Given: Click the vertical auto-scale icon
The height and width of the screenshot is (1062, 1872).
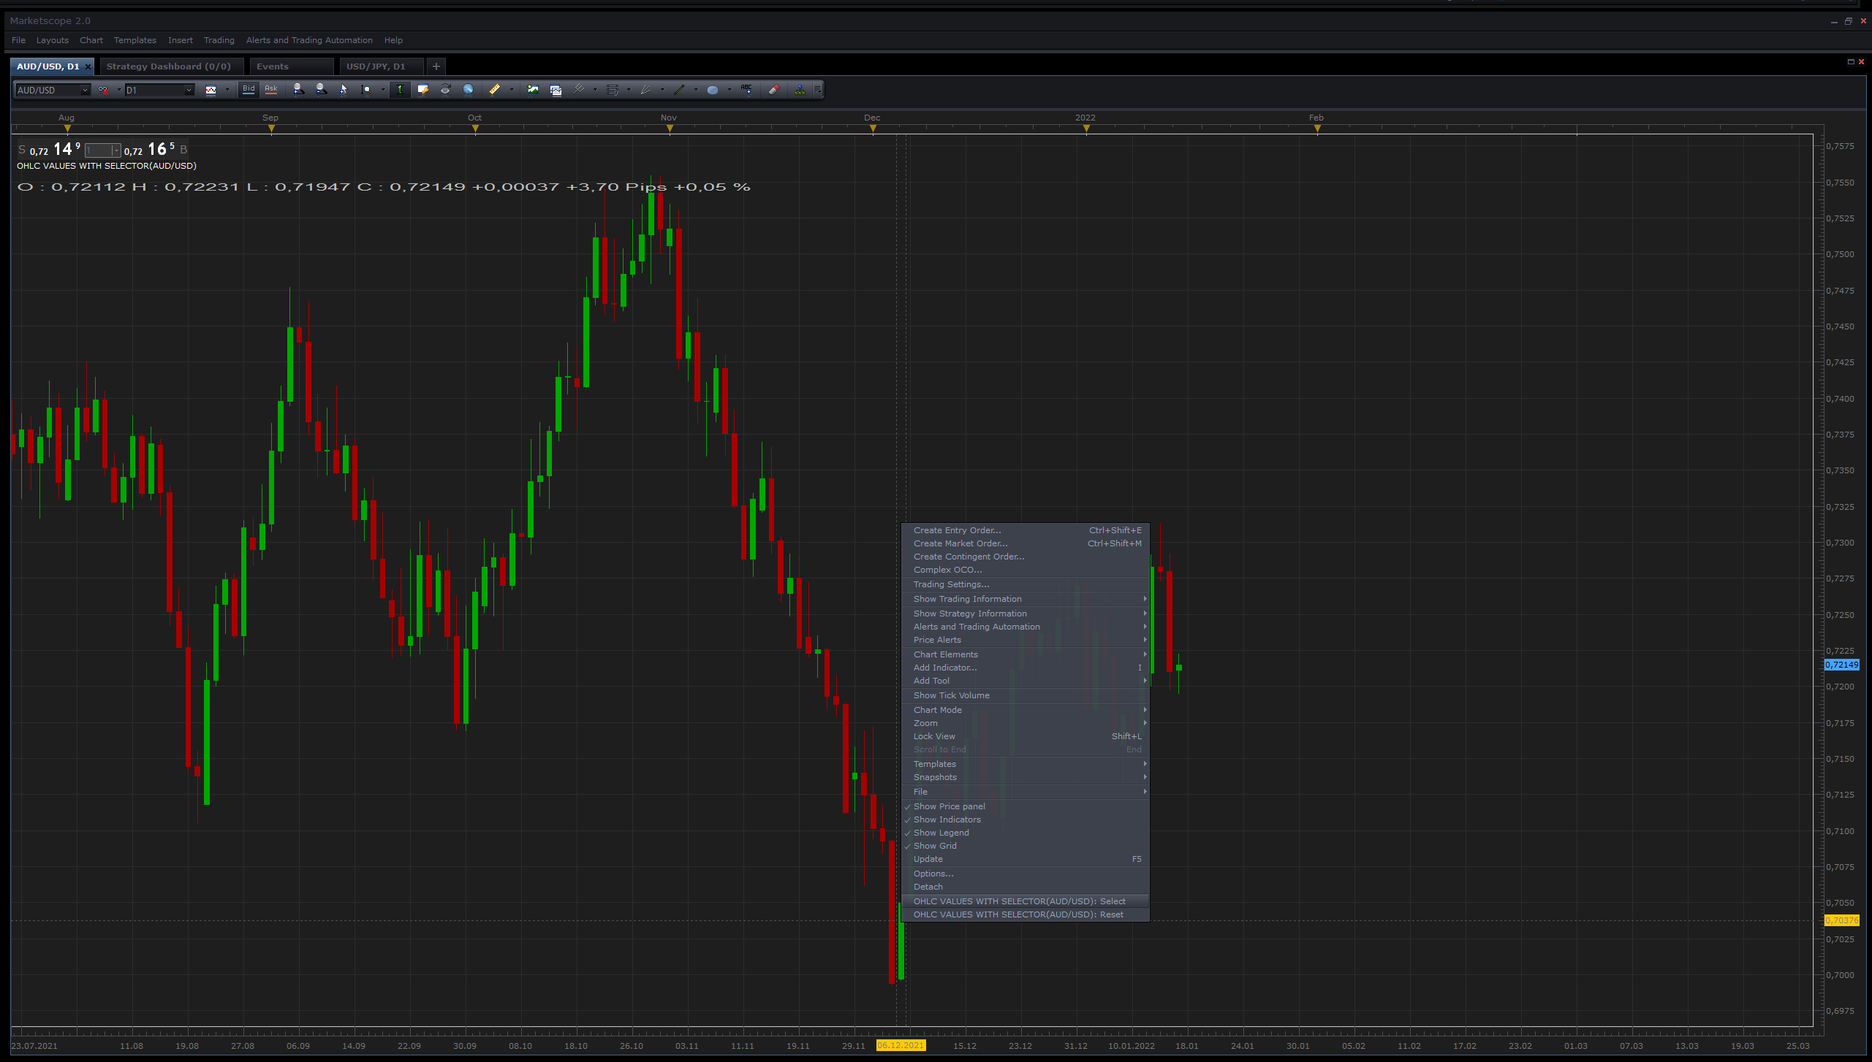Looking at the screenshot, I should coord(400,89).
